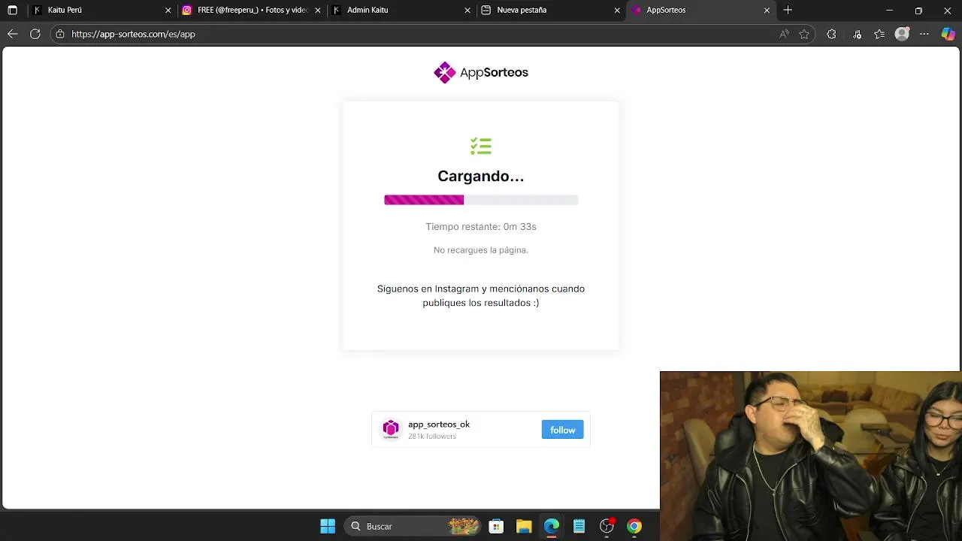
Task: Select the AppSorteos tab
Action: (701, 11)
